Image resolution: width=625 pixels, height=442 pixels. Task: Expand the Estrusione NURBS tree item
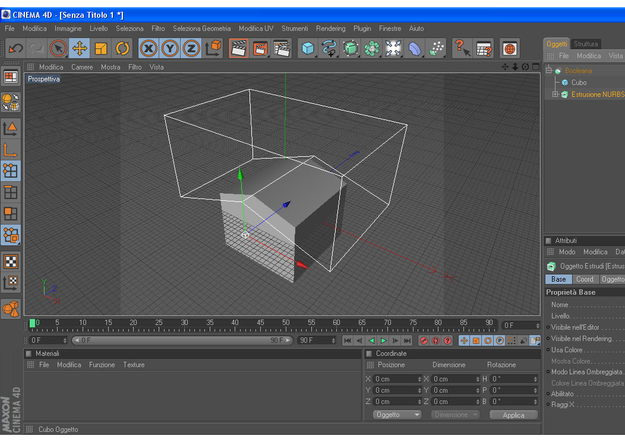pos(555,94)
